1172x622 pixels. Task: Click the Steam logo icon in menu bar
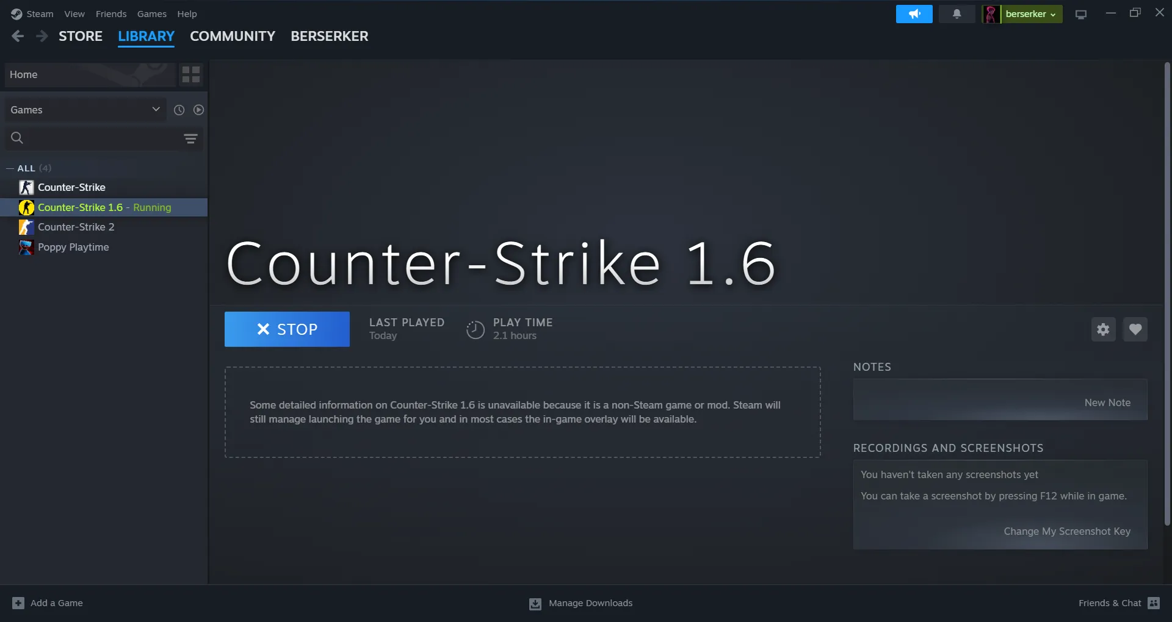16,14
